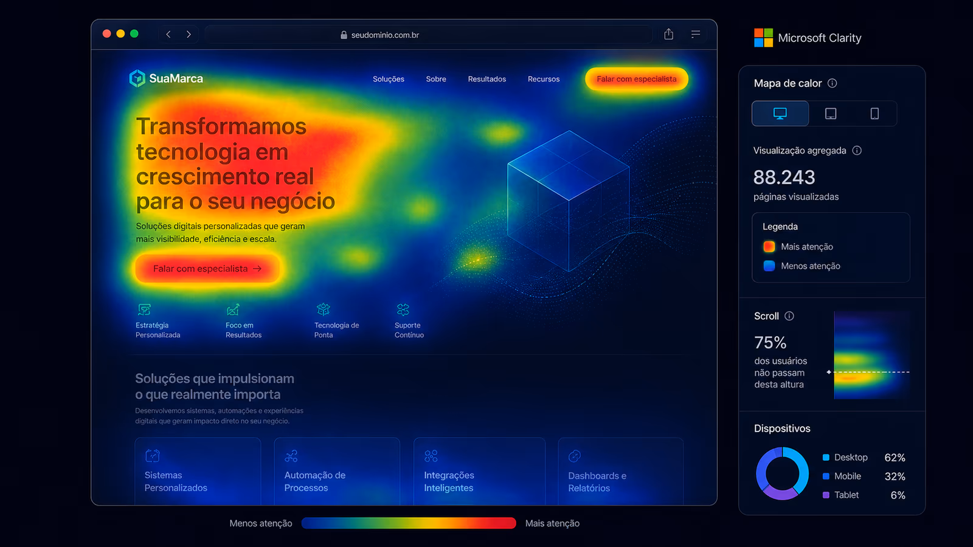973x547 pixels.
Task: Click the heatmap intensity gradient scale
Action: (x=409, y=523)
